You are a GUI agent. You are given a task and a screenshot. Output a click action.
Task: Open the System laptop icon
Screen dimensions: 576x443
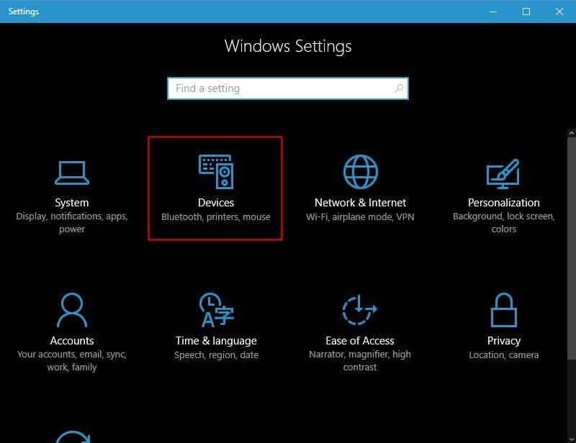[x=71, y=173]
